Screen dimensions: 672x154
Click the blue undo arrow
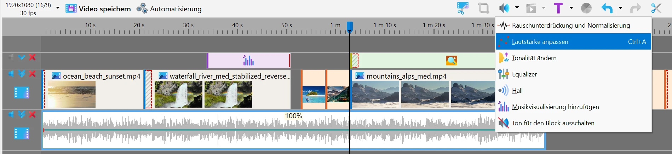click(x=607, y=8)
